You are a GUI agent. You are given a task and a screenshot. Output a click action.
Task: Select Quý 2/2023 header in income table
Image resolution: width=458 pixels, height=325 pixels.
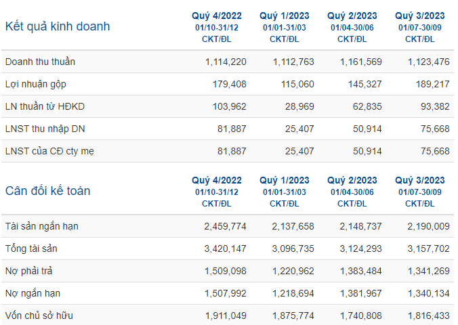[x=352, y=16]
